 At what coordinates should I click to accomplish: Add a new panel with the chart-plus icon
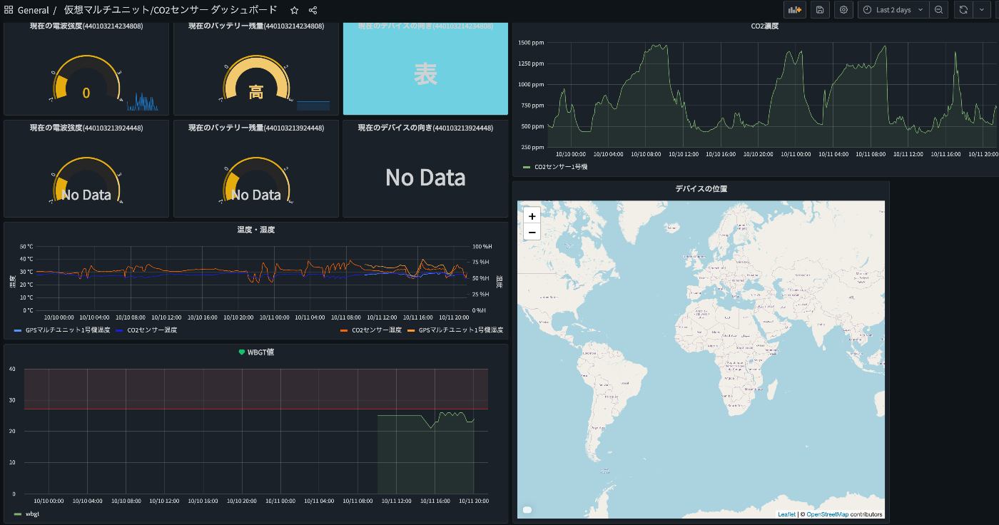coord(794,10)
